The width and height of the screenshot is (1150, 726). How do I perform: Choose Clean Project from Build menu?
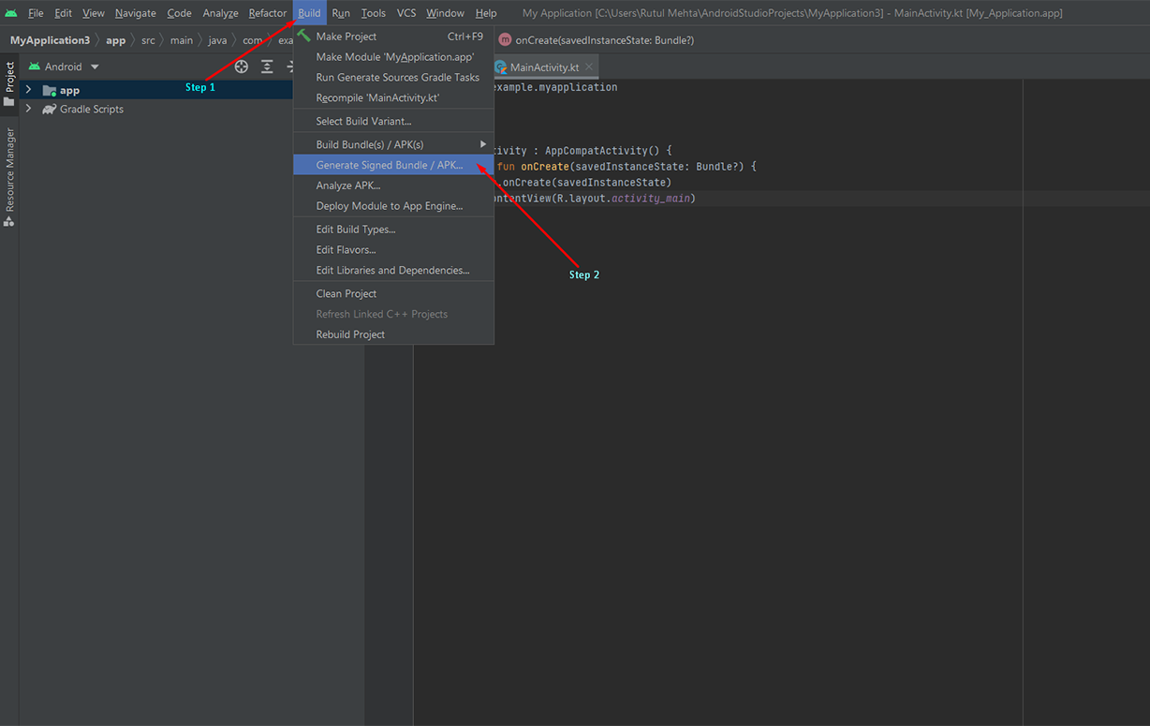tap(346, 293)
